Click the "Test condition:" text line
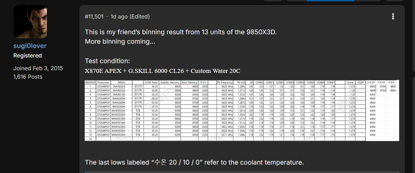 tap(107, 61)
